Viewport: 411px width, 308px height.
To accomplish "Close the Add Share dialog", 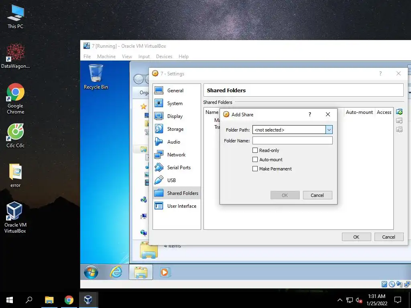I will 328,114.
